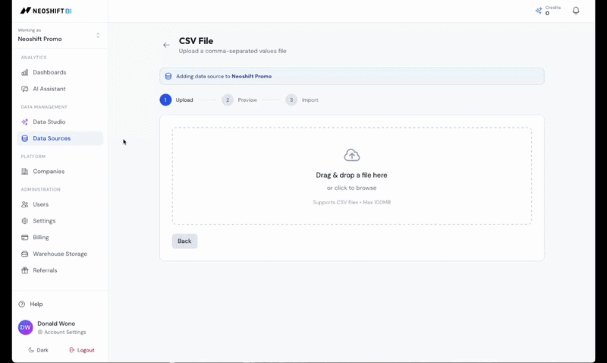This screenshot has height=363, width=607.
Task: Click the Neoshift BI logo
Action: point(46,11)
